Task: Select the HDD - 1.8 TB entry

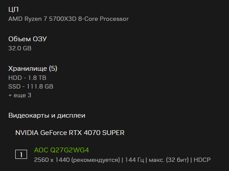Action: point(27,78)
